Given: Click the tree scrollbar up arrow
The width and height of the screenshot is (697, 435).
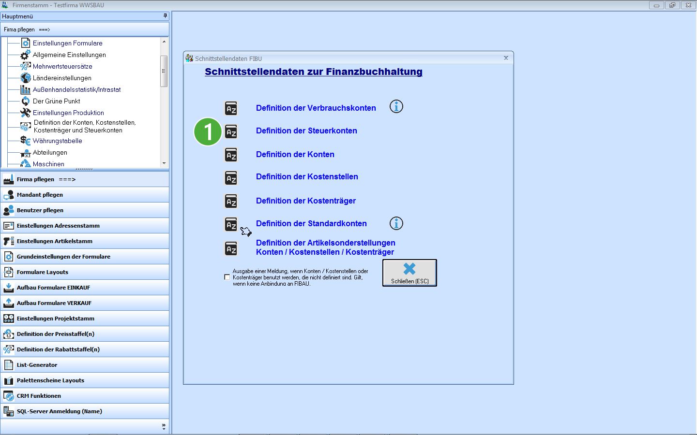Looking at the screenshot, I should click(164, 42).
